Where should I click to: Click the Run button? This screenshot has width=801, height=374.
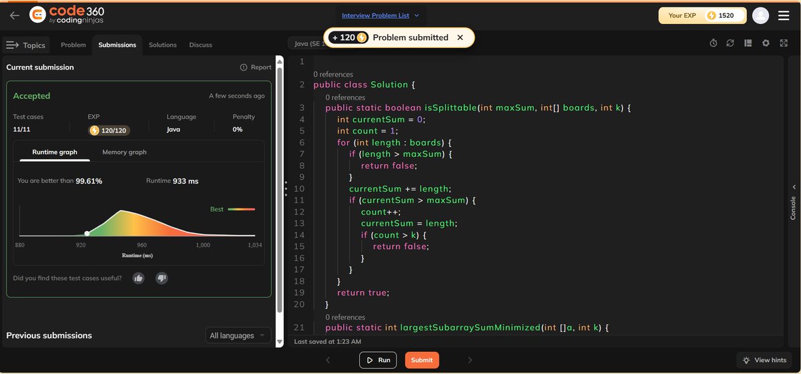378,360
